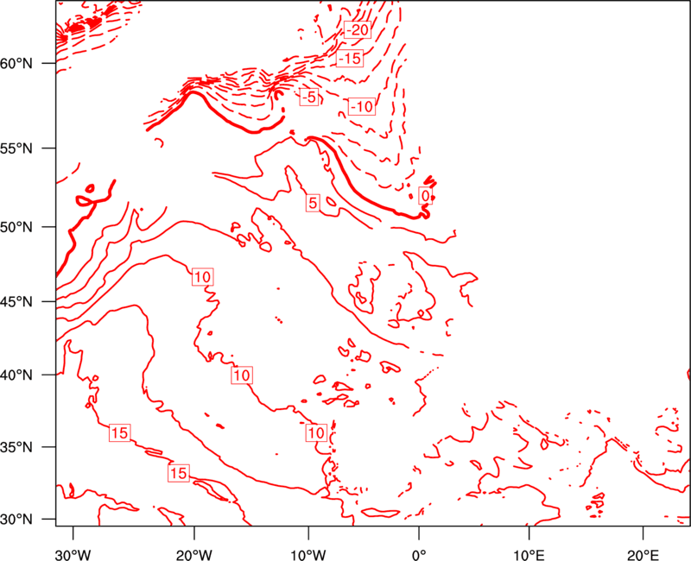691x561 pixels.
Task: Click the northernmost 10 contour label
Action: coord(203,277)
